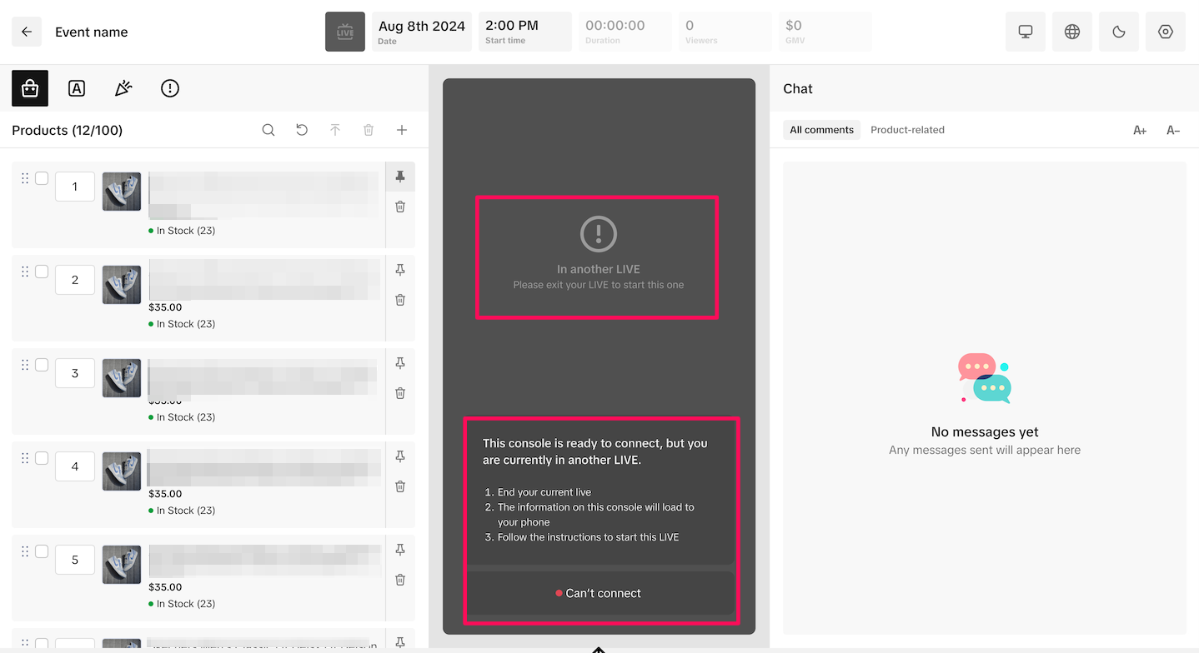
Task: Pin product number 2
Action: coord(400,270)
